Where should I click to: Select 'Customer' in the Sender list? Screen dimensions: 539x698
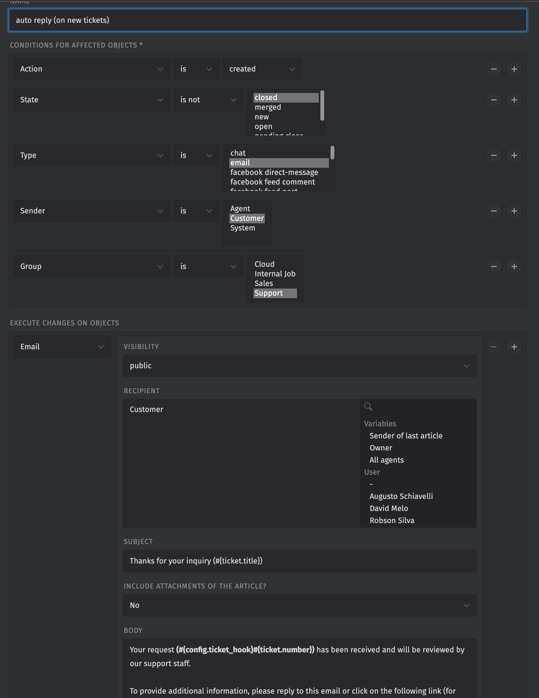(247, 218)
